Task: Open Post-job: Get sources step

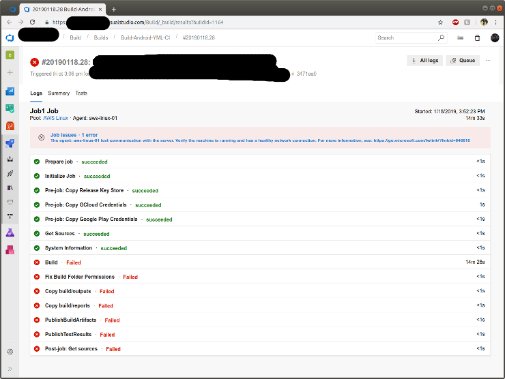Action: coord(260,349)
